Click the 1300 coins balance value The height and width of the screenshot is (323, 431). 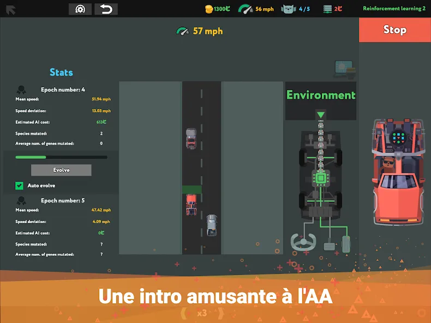click(x=222, y=9)
